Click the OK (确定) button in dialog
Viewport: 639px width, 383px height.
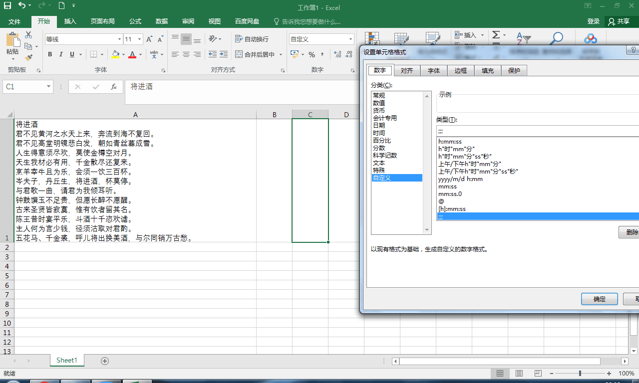(600, 299)
